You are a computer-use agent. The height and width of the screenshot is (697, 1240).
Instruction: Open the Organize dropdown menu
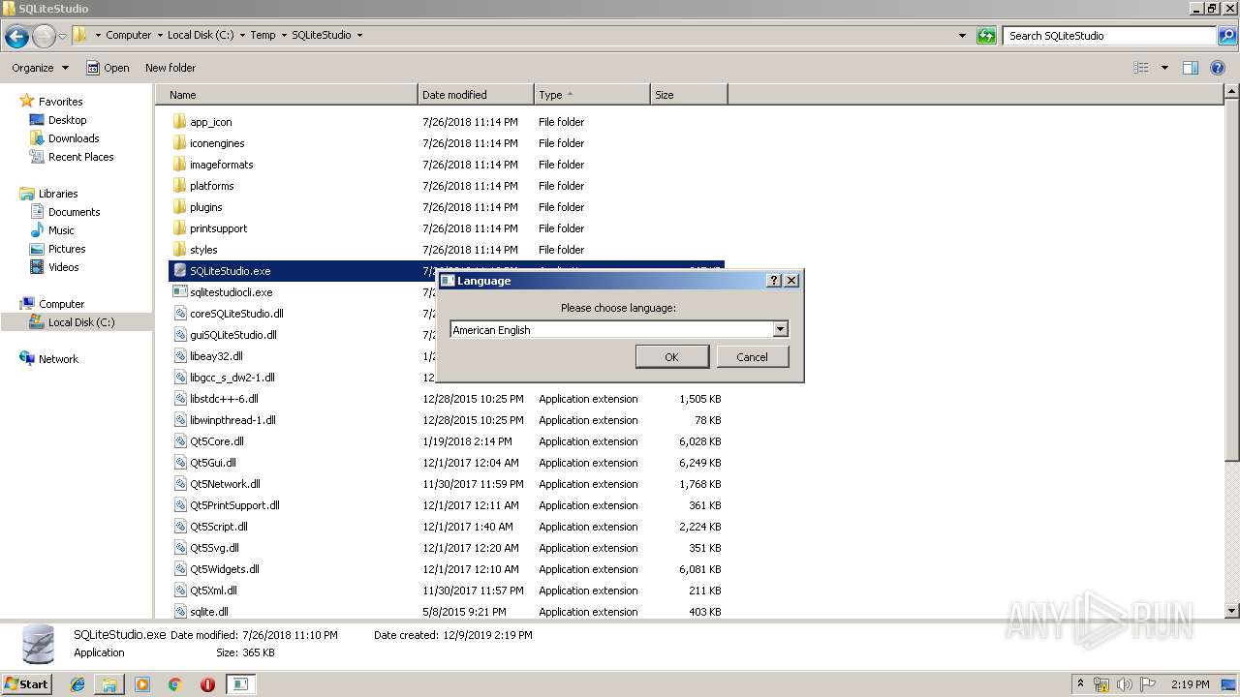coord(41,68)
